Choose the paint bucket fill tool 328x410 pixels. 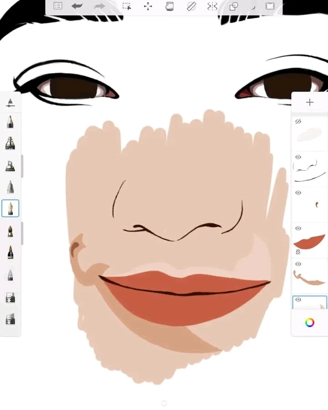tap(169, 6)
